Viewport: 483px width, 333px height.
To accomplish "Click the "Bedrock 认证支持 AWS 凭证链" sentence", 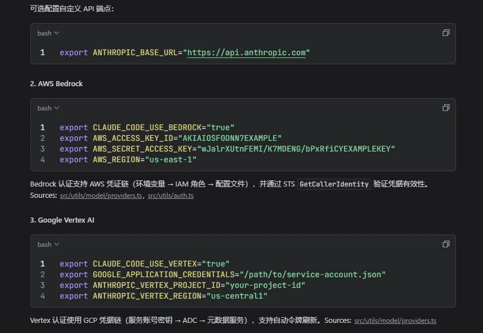I will (x=229, y=184).
